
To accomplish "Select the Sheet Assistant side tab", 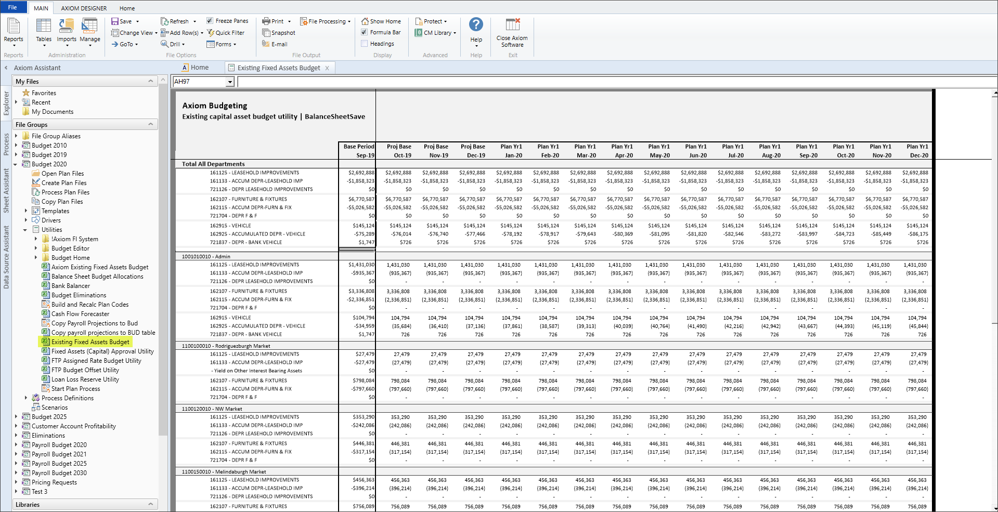I will coord(6,190).
